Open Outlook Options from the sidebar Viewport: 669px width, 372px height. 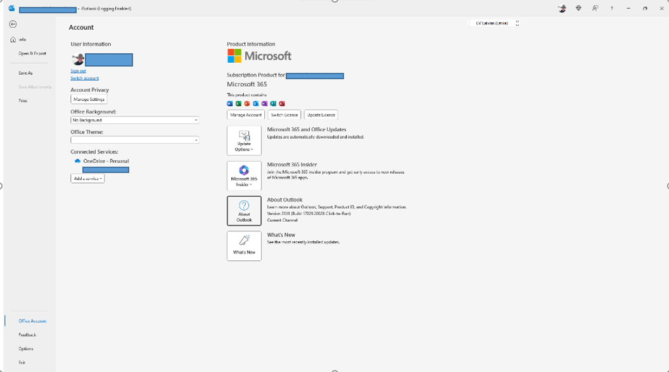25,349
